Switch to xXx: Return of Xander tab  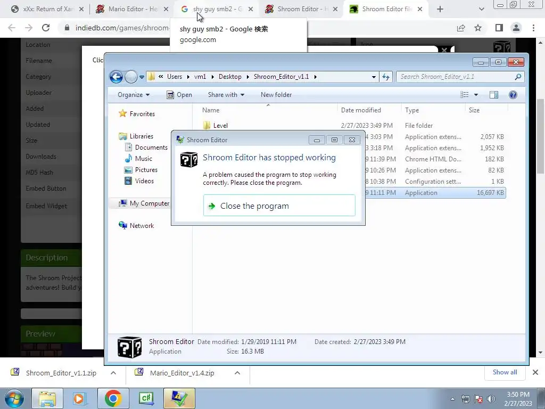48,9
